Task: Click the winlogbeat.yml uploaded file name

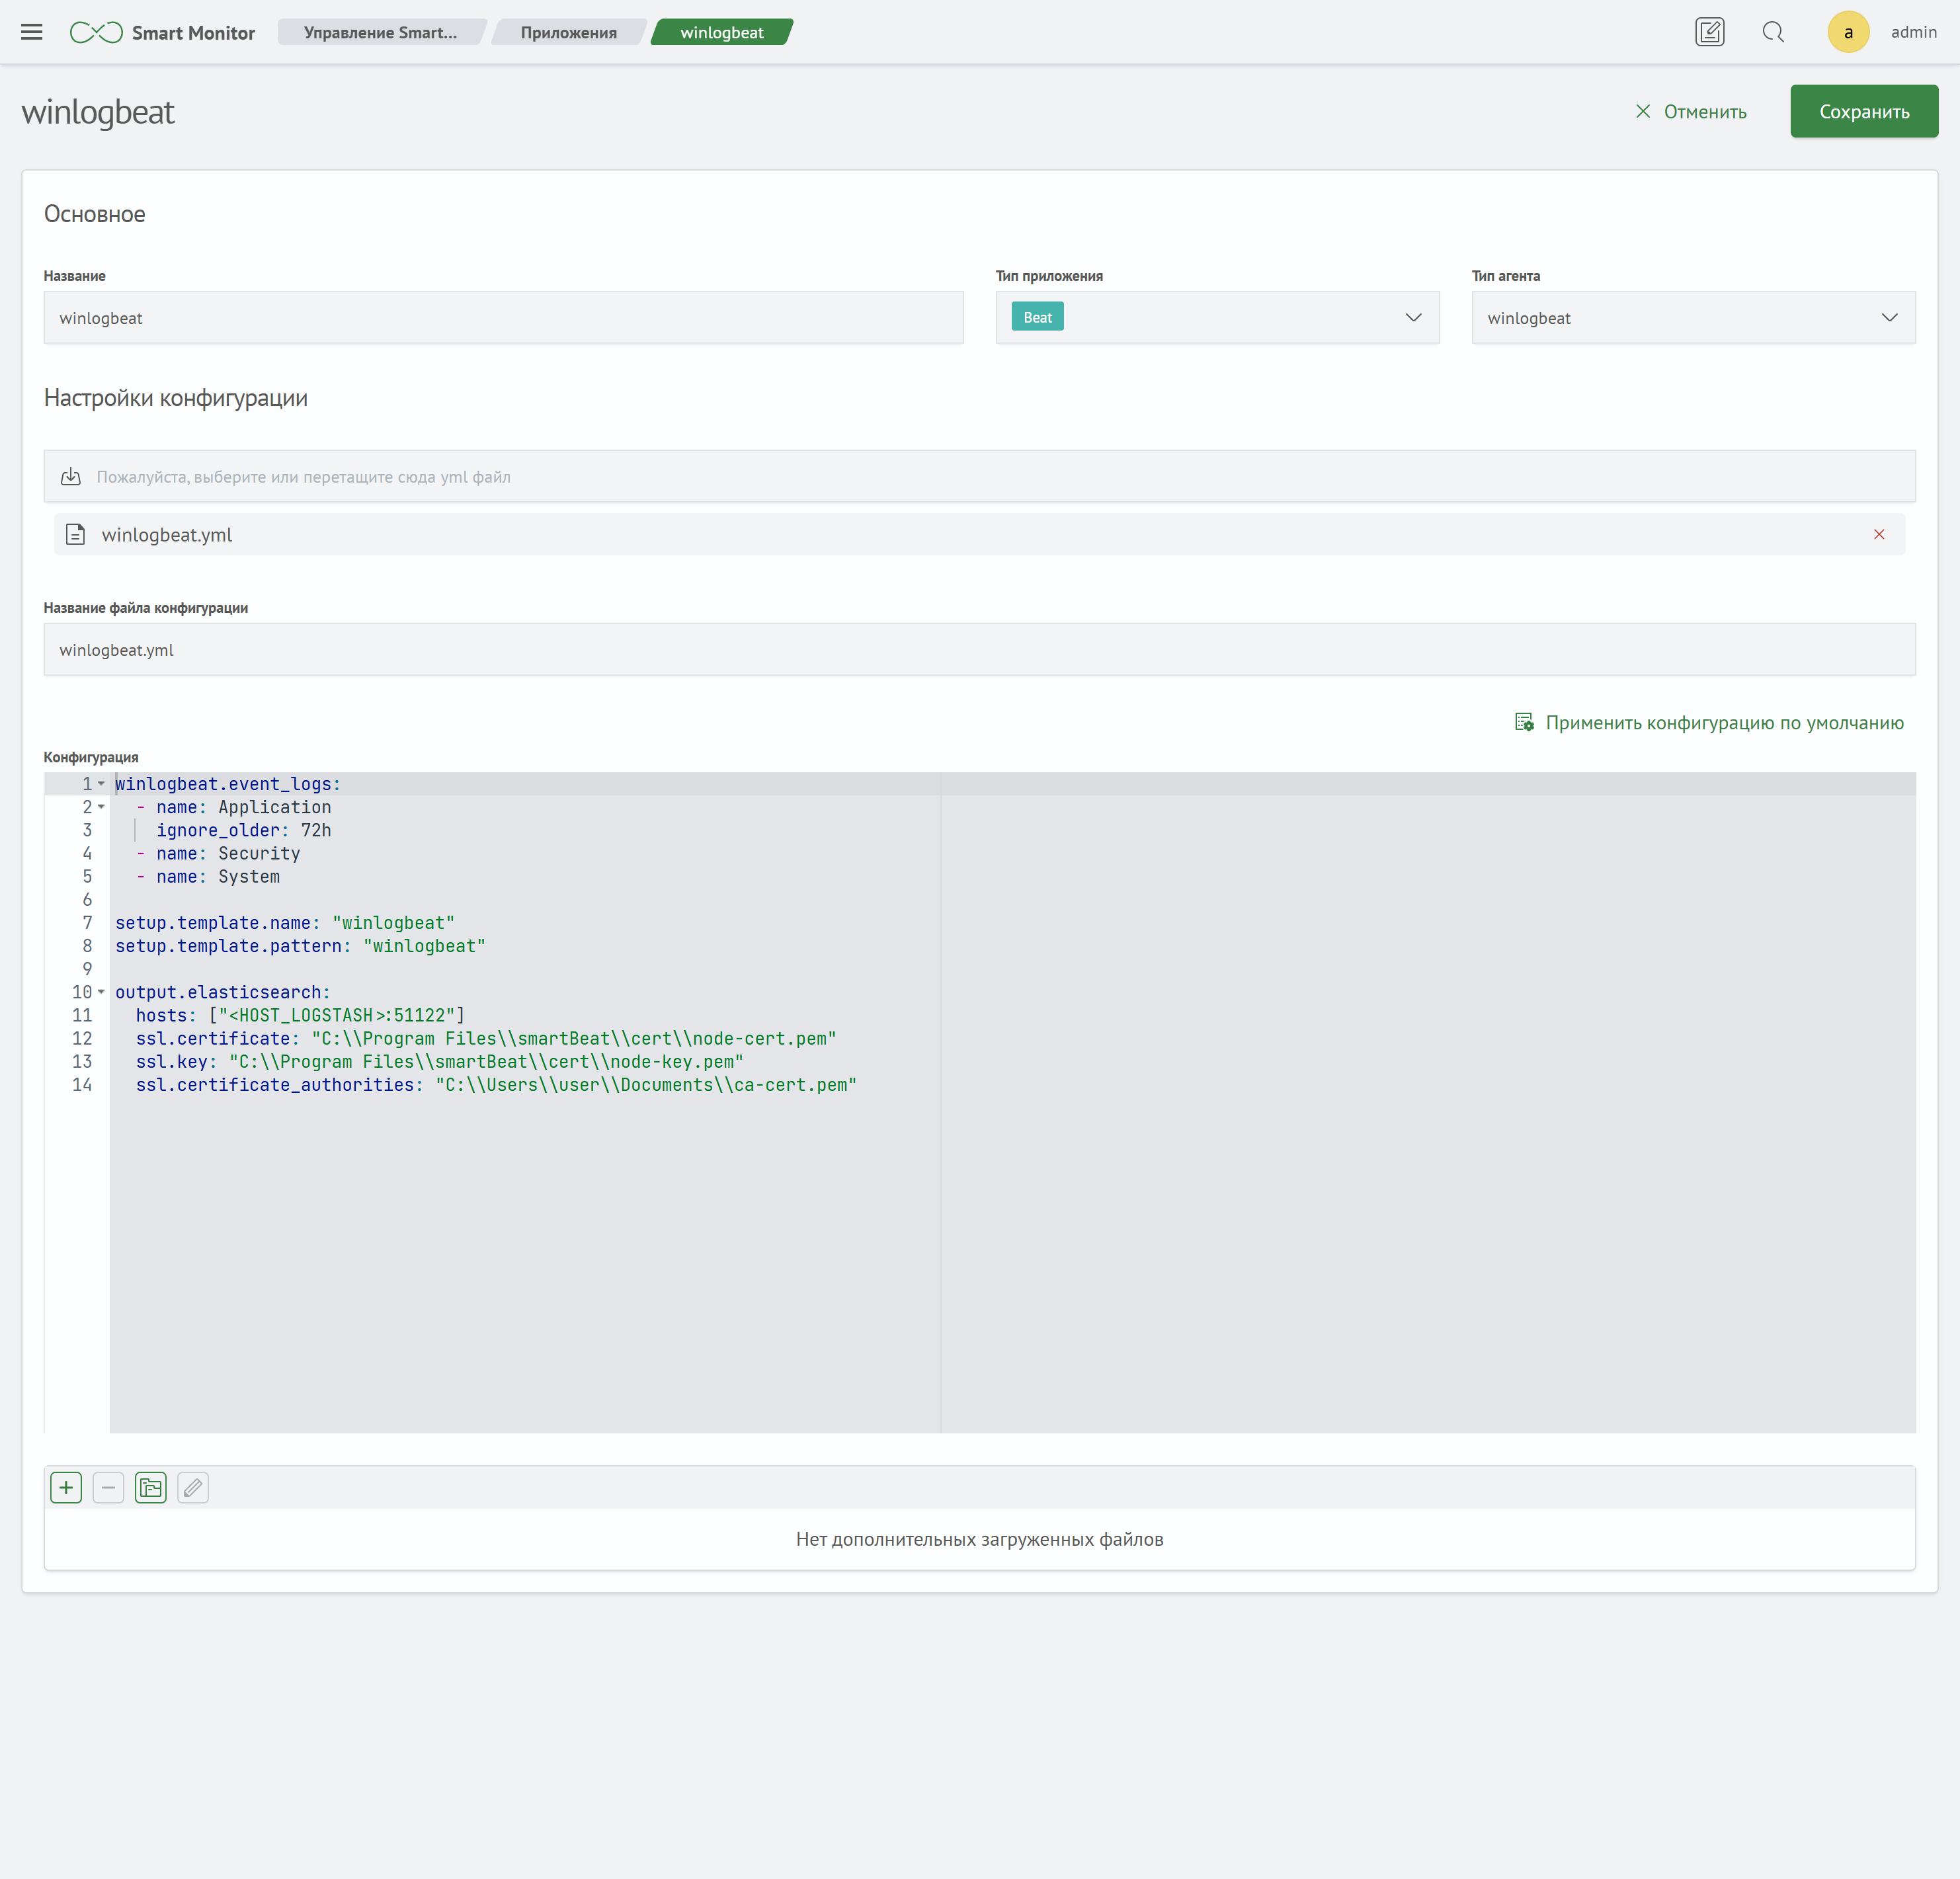Action: point(167,535)
